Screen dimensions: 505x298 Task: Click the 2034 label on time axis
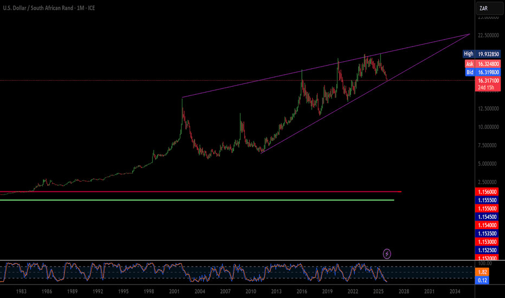coord(454,291)
